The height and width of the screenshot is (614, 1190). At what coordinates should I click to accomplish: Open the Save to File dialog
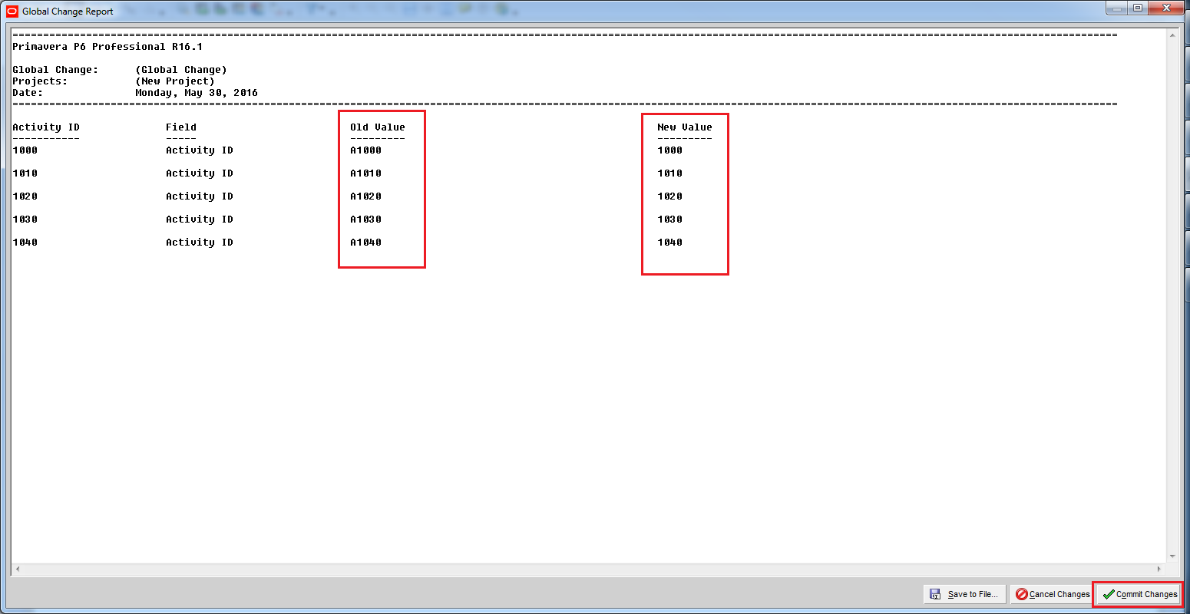click(964, 594)
